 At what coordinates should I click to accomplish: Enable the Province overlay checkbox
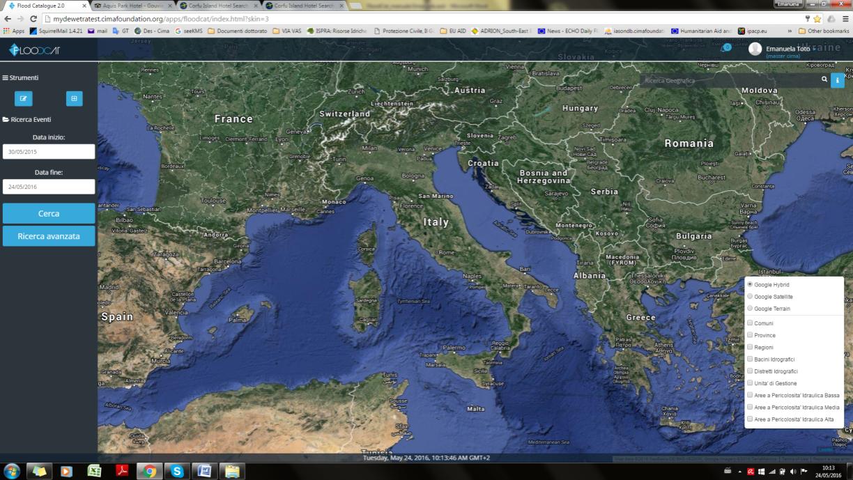click(750, 335)
